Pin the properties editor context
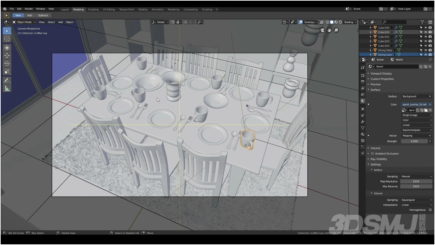 [x=430, y=60]
